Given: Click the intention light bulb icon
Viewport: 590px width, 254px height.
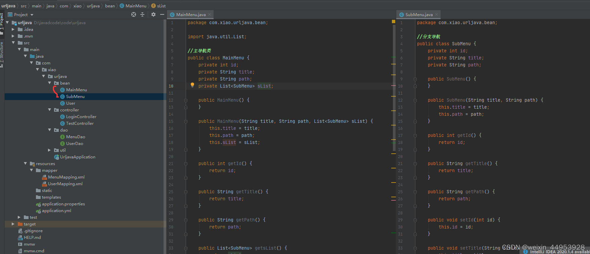Looking at the screenshot, I should pyautogui.click(x=192, y=85).
